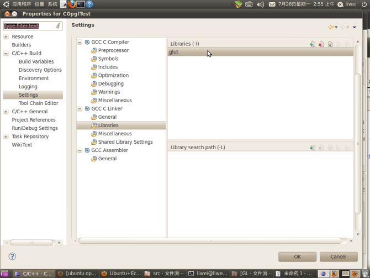This screenshot has height=278, width=370.
Task: Open the Help question mark icon
Action: coord(12,256)
